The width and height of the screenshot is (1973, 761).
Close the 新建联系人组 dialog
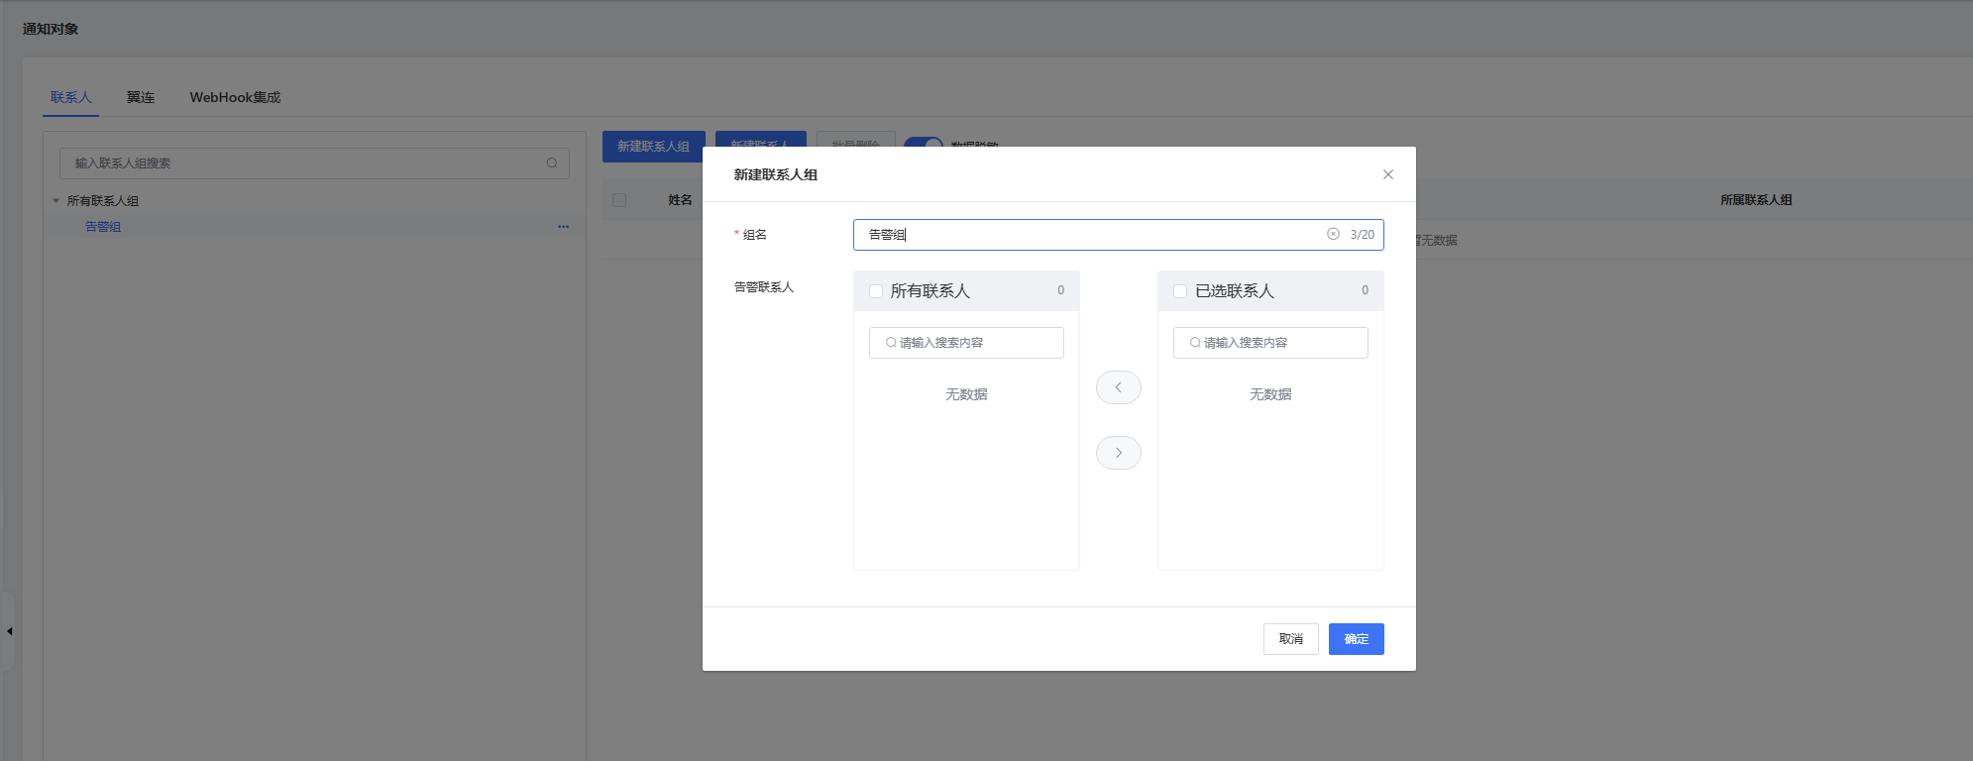click(1387, 174)
